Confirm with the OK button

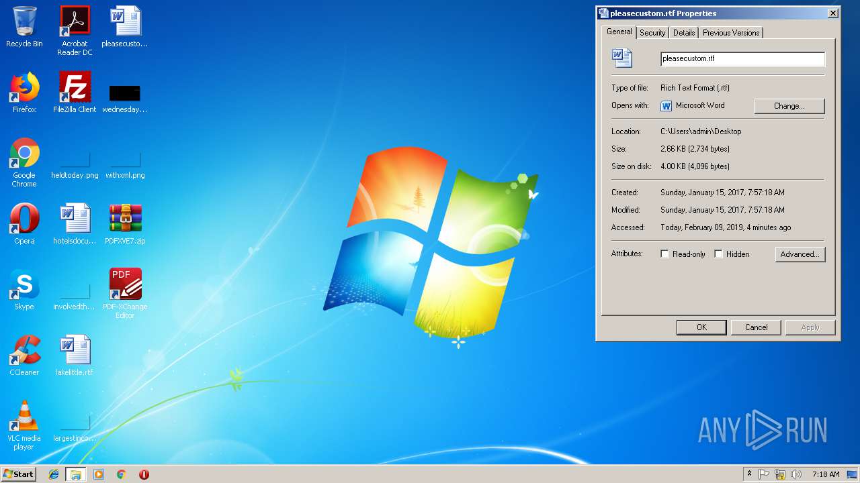pyautogui.click(x=701, y=327)
